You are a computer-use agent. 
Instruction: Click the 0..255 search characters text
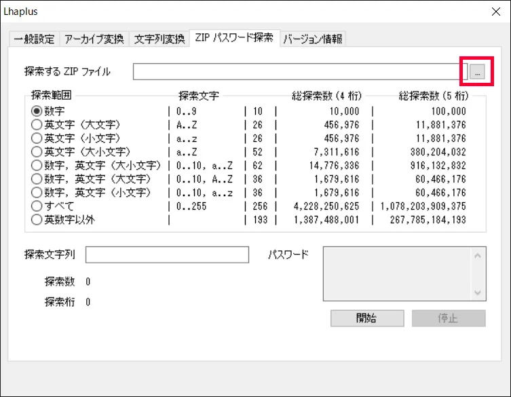coord(191,206)
